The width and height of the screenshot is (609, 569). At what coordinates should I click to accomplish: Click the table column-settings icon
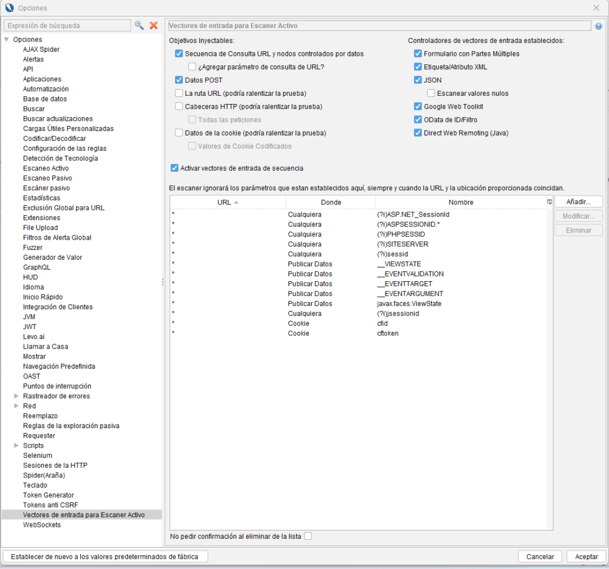550,202
